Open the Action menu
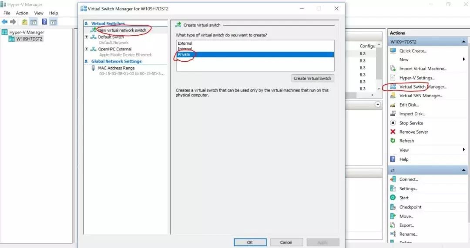Viewport: 470px width, 248px height. [22, 13]
